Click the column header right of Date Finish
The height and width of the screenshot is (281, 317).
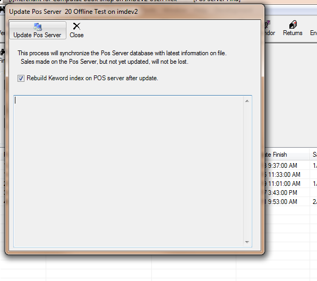tap(314, 155)
